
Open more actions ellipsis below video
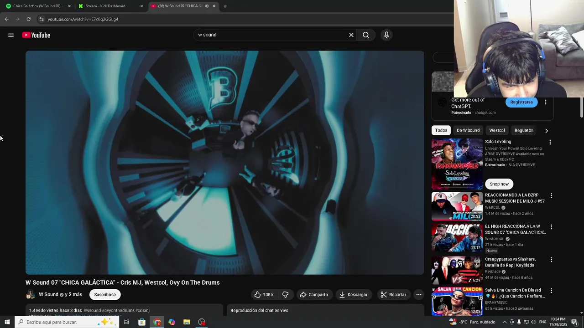pos(419,295)
